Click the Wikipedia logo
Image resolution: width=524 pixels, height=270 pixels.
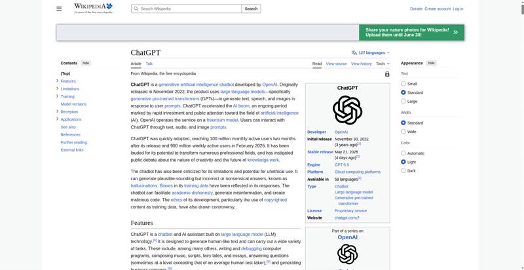click(x=93, y=9)
